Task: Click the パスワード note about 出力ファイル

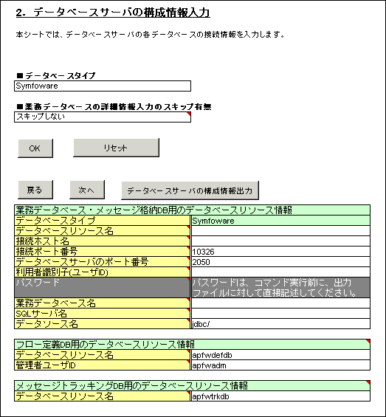Action: [x=280, y=288]
